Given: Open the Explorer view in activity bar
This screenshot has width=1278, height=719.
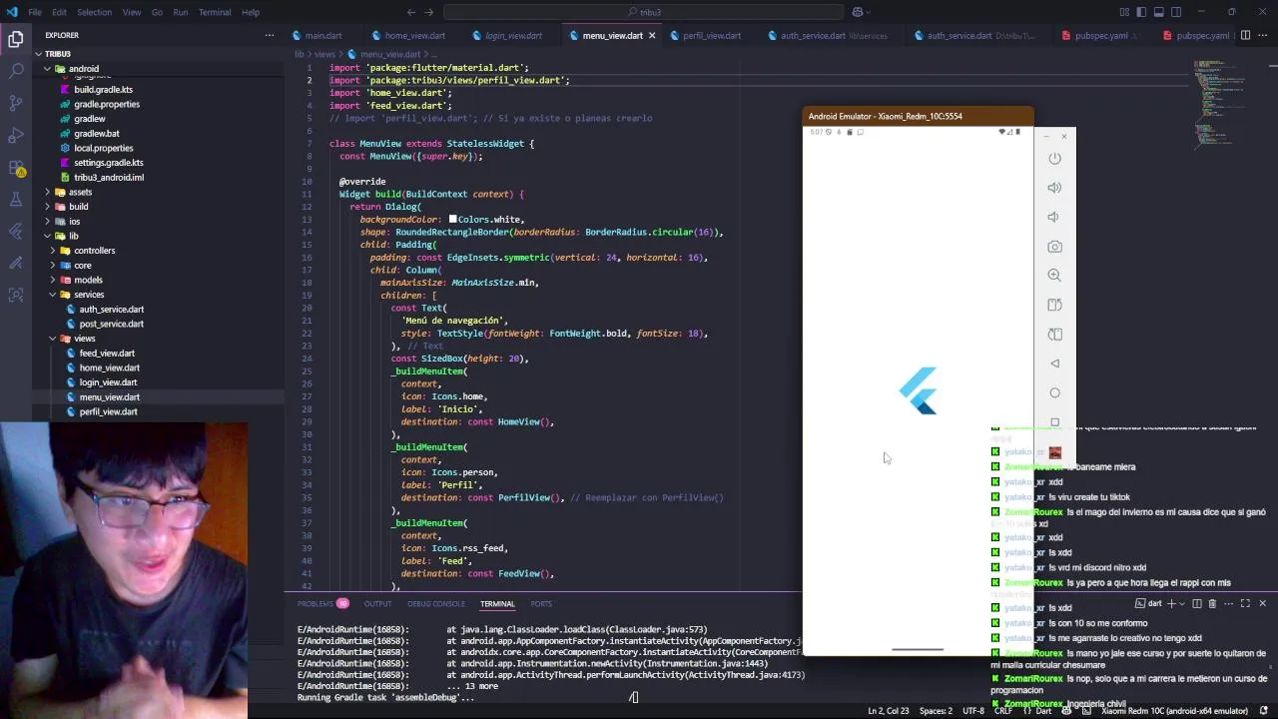Looking at the screenshot, I should click(x=16, y=40).
